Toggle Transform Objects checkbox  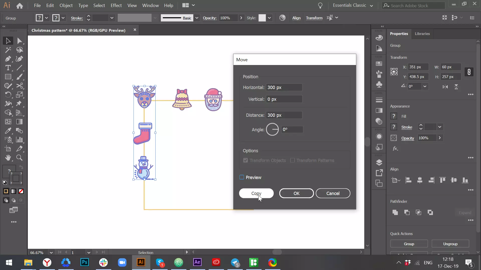[x=246, y=160]
